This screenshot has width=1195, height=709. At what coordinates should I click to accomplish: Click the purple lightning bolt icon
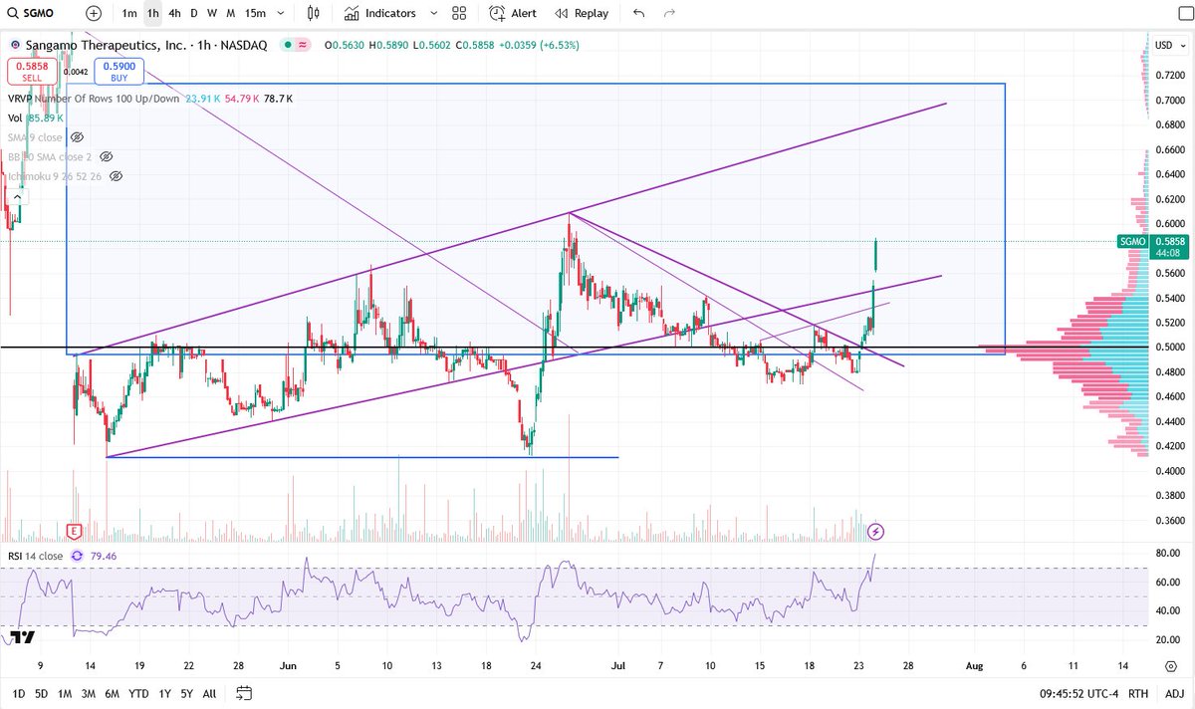tap(875, 531)
